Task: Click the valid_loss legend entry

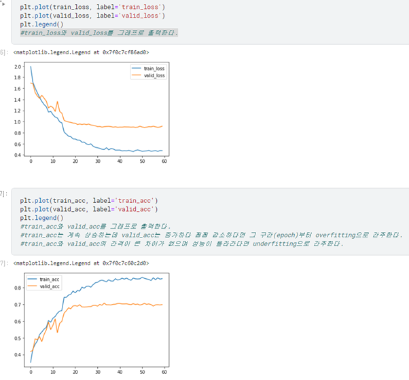Action: pos(148,75)
